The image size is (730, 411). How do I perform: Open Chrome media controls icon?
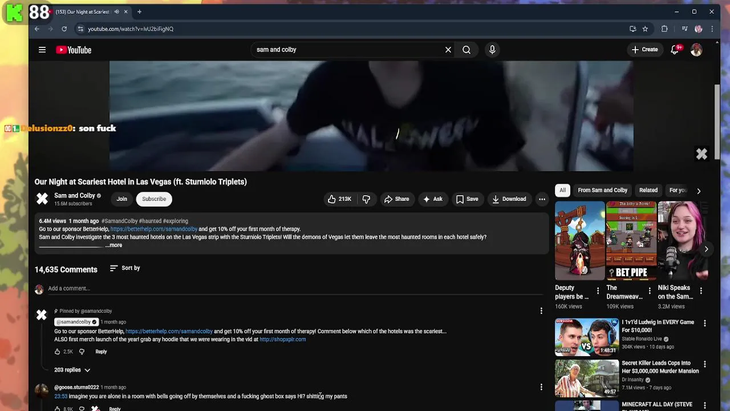684,29
